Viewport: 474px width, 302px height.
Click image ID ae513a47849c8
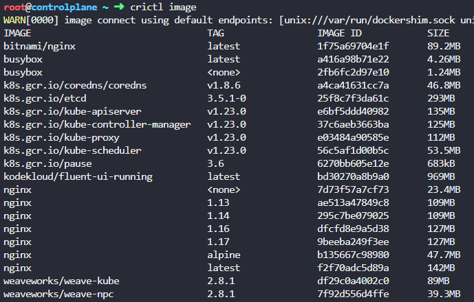point(353,202)
